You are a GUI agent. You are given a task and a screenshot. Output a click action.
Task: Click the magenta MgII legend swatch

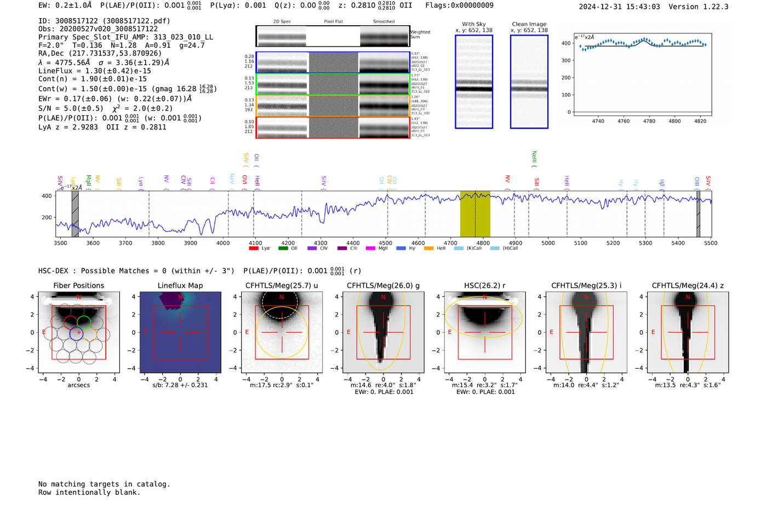[x=370, y=248]
